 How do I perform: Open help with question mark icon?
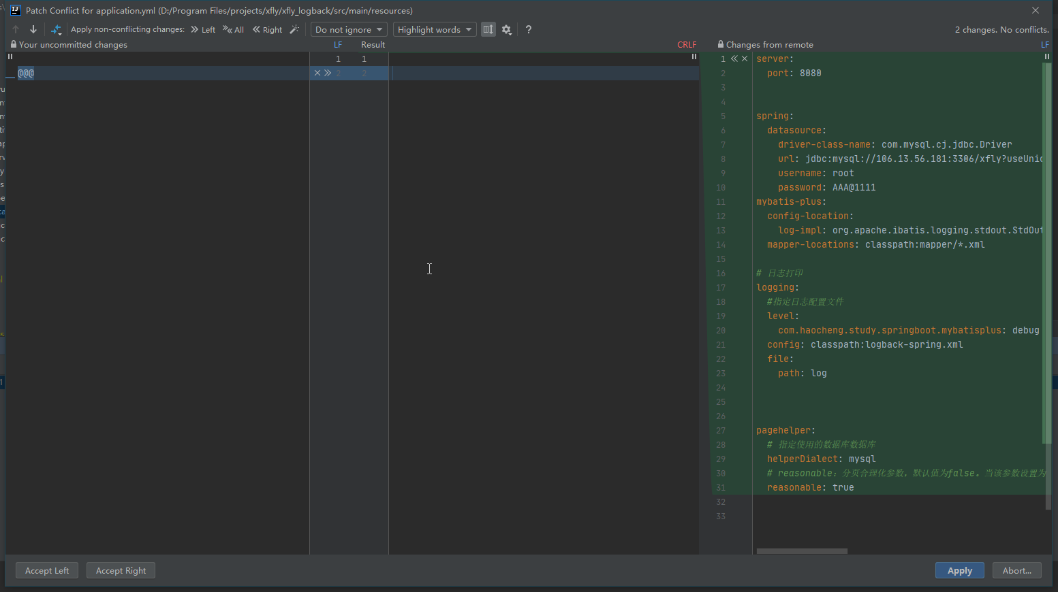coord(528,29)
